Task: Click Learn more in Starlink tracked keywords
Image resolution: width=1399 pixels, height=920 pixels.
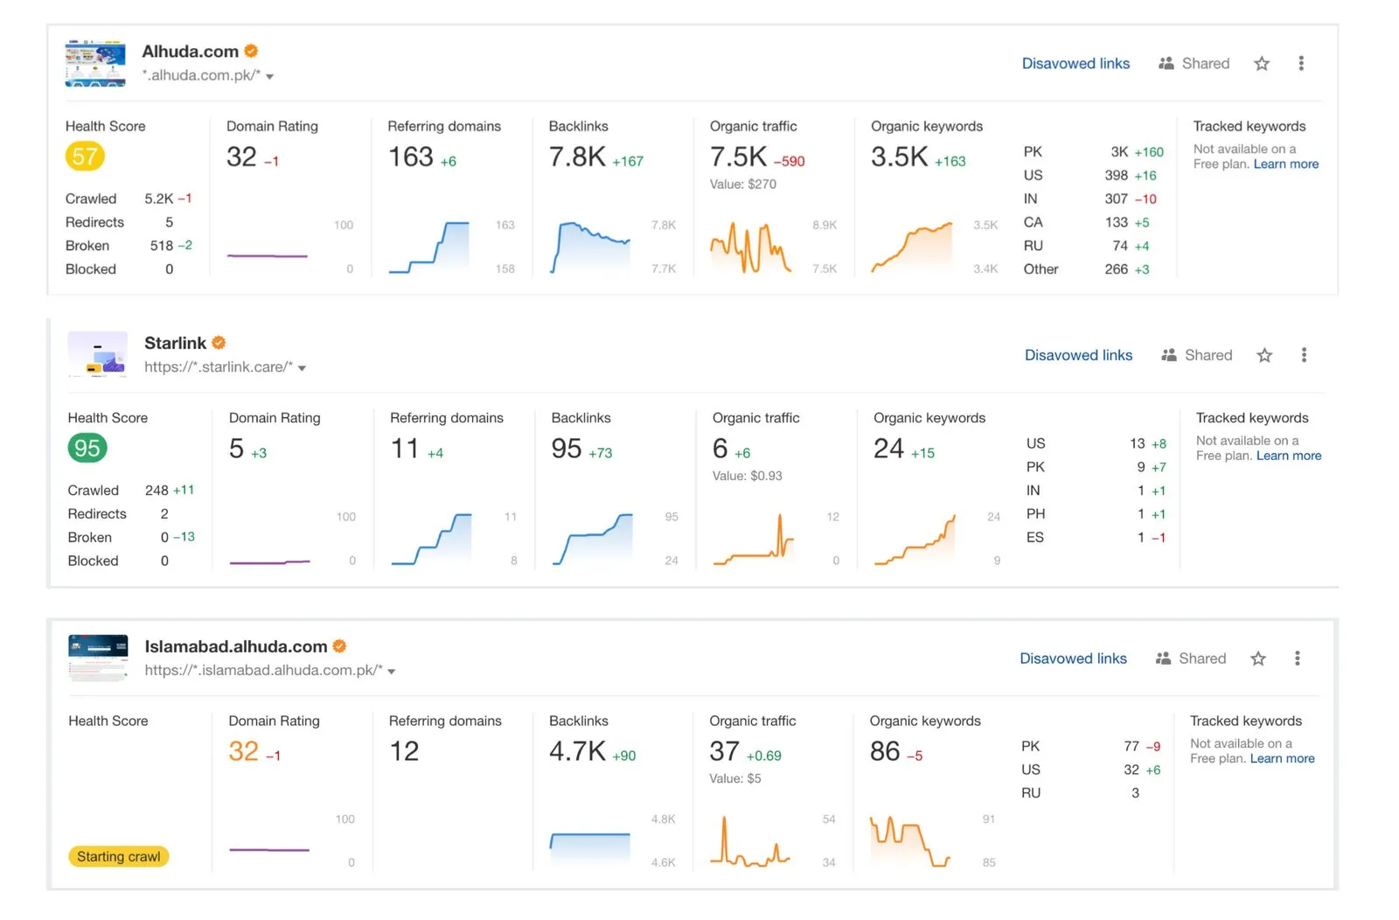Action: pyautogui.click(x=1289, y=456)
